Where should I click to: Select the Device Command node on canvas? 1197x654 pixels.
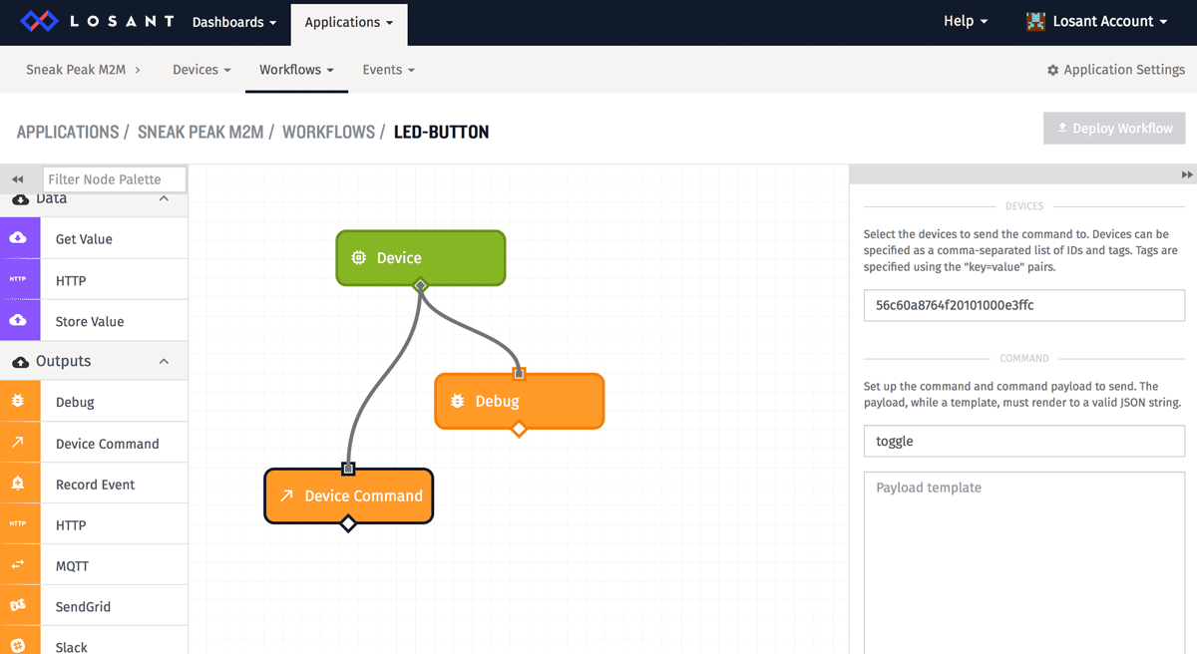348,495
